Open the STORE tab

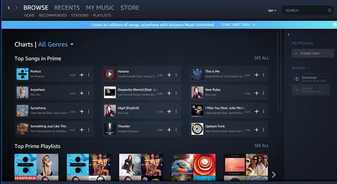point(130,8)
